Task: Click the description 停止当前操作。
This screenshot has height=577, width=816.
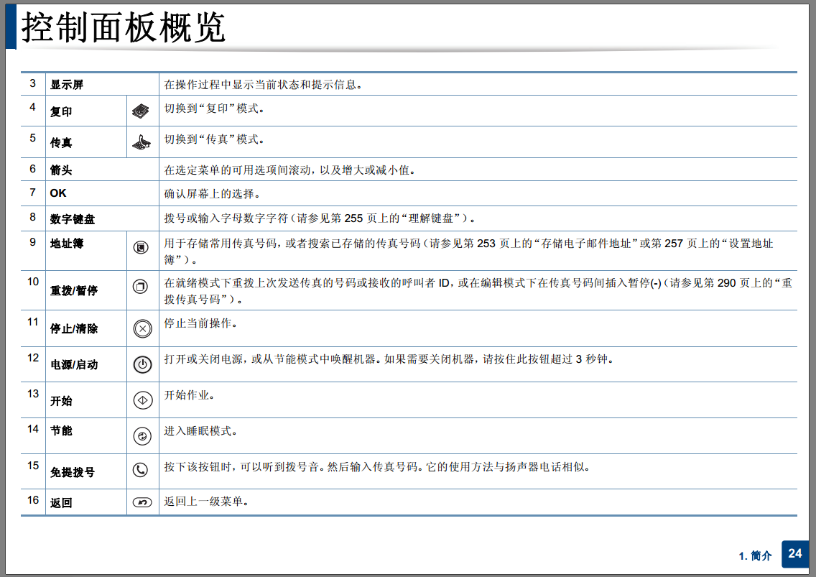Action: point(201,323)
